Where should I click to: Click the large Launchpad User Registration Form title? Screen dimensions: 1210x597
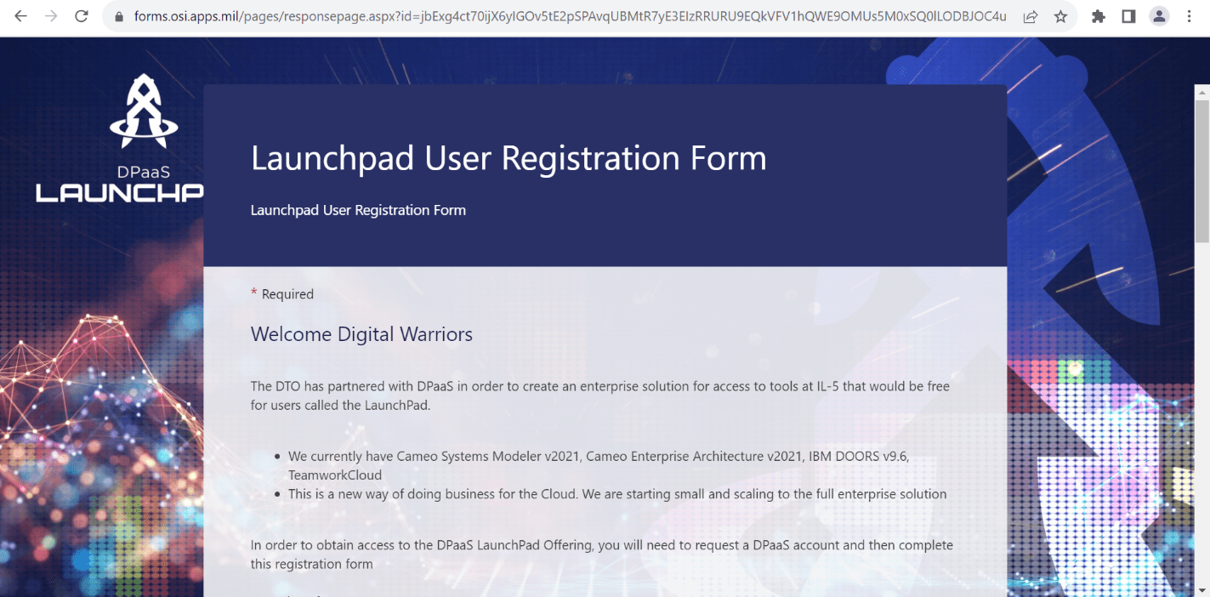pyautogui.click(x=508, y=158)
